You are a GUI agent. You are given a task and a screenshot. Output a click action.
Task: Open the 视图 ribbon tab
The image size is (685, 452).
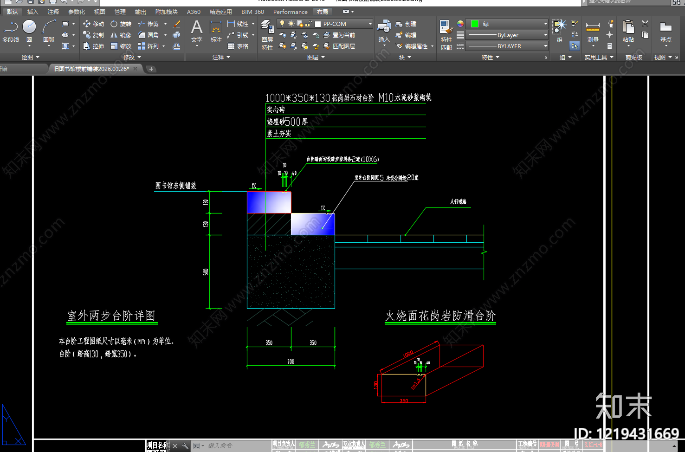(100, 12)
